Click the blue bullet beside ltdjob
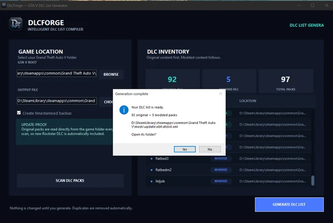This screenshot has height=223, width=333. pos(151,181)
